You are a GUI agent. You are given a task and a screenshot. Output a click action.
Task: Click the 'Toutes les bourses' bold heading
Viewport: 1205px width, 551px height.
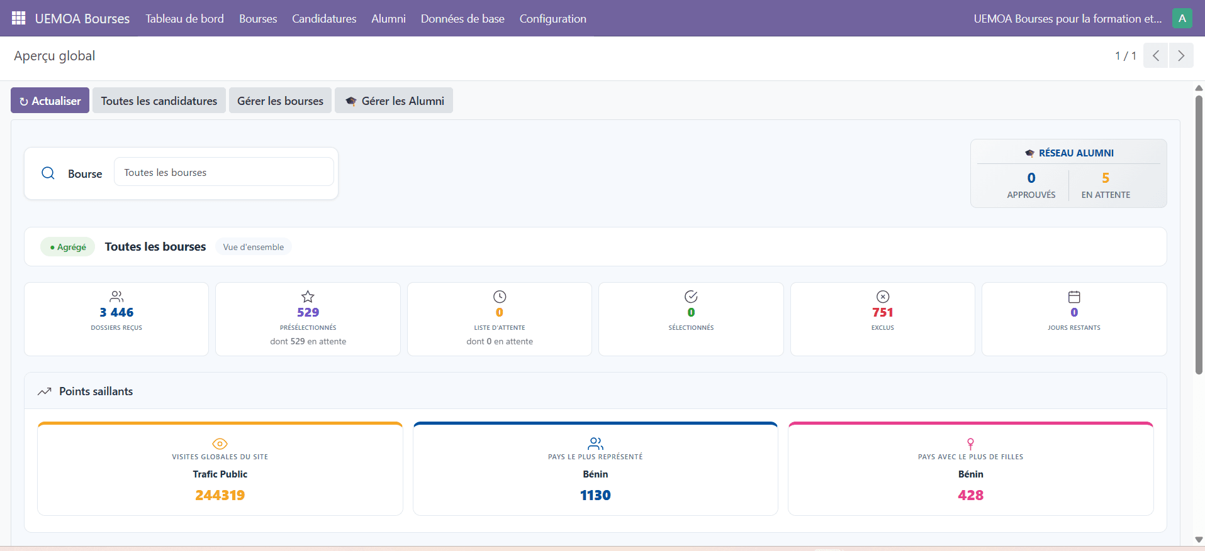(x=155, y=247)
